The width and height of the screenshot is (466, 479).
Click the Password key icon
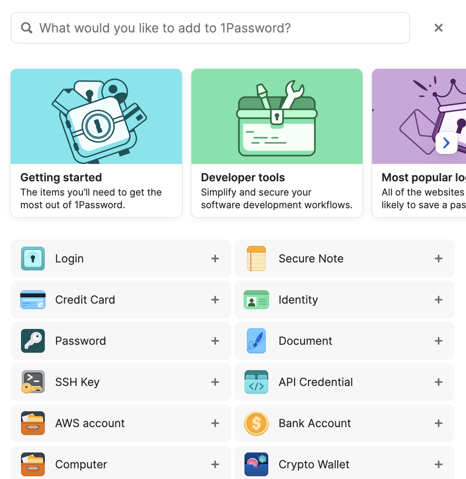tap(33, 341)
